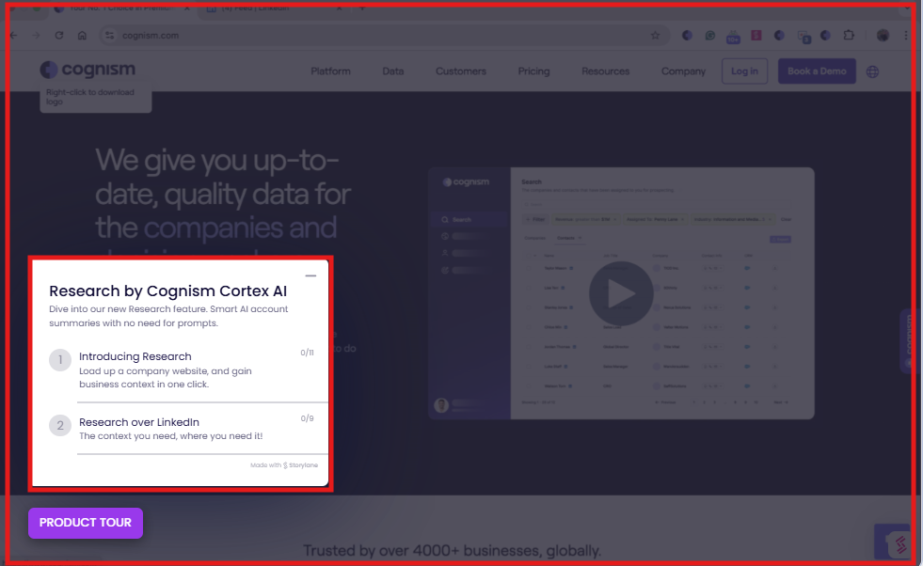Viewport: 923px width, 566px height.
Task: Open the site information icon in address bar
Action: coord(110,36)
